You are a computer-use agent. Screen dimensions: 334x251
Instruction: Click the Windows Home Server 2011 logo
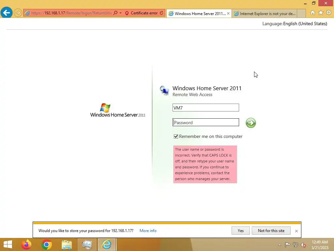tap(117, 110)
